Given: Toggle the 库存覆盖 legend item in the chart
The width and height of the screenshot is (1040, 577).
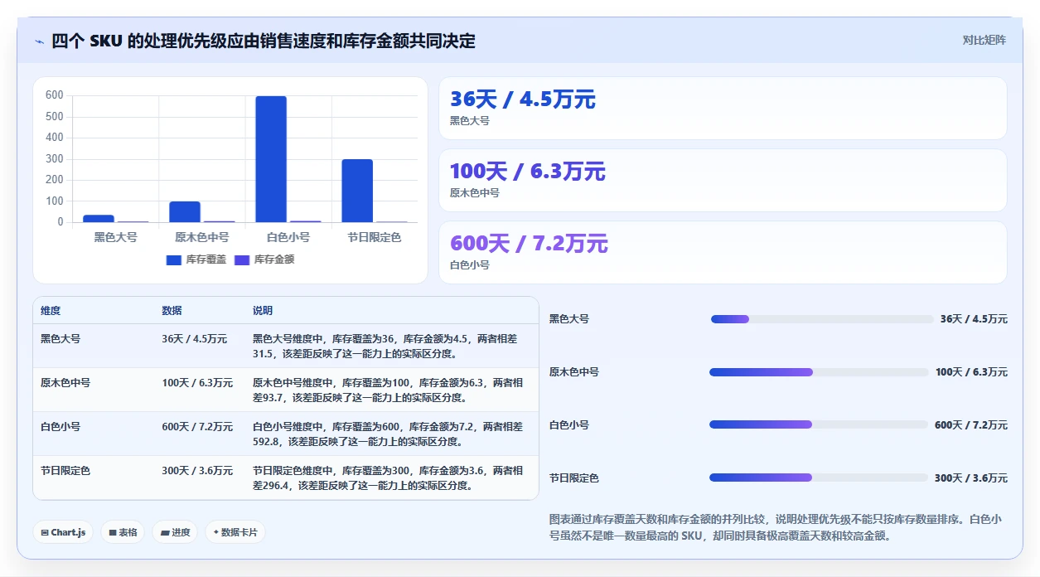Looking at the screenshot, I should 196,259.
